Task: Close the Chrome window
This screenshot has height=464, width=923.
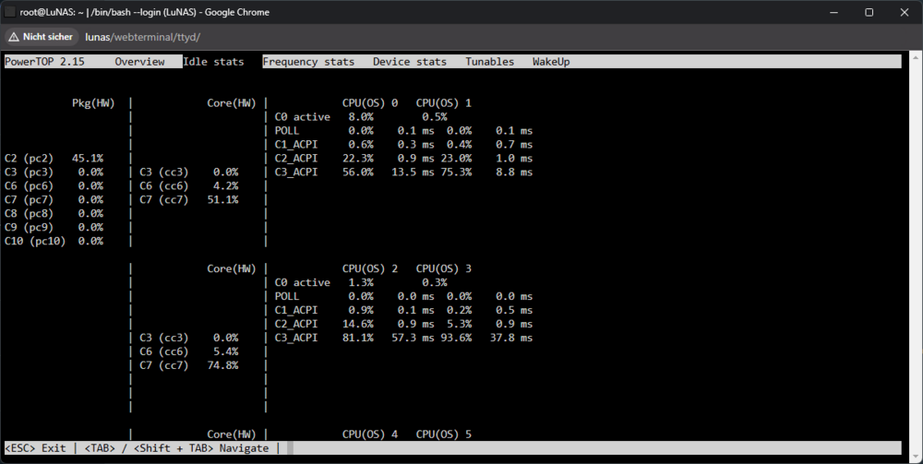Action: pos(905,12)
